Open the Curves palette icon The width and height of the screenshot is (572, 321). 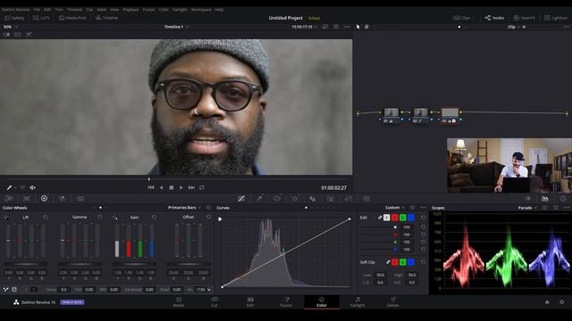[241, 198]
